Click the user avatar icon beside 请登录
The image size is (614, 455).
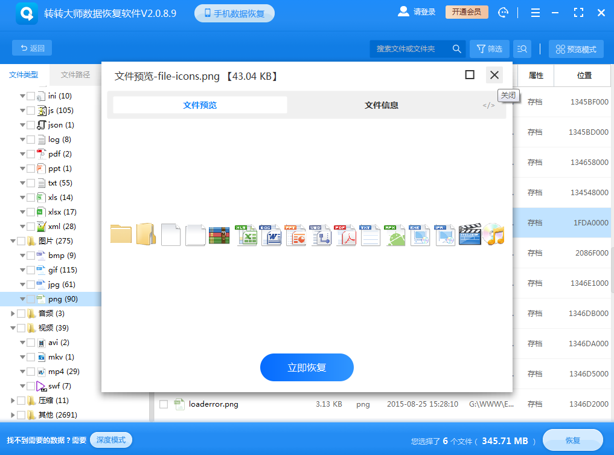click(403, 11)
